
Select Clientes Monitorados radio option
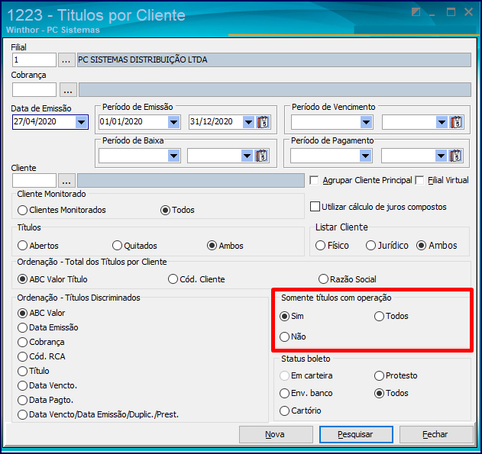[22, 211]
